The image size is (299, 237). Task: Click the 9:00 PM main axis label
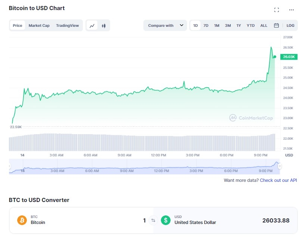pos(261,155)
